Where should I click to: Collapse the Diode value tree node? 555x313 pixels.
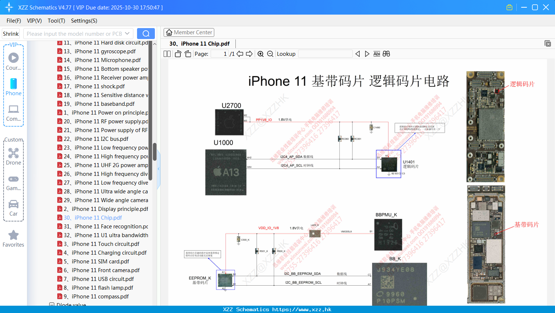click(52, 305)
